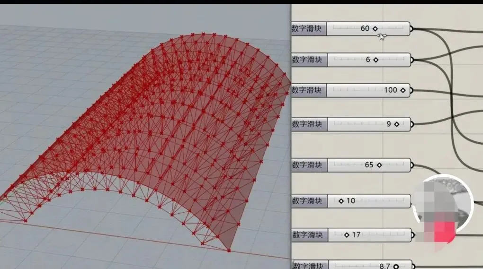Click the diamond grip on the 17 slider

pos(347,235)
